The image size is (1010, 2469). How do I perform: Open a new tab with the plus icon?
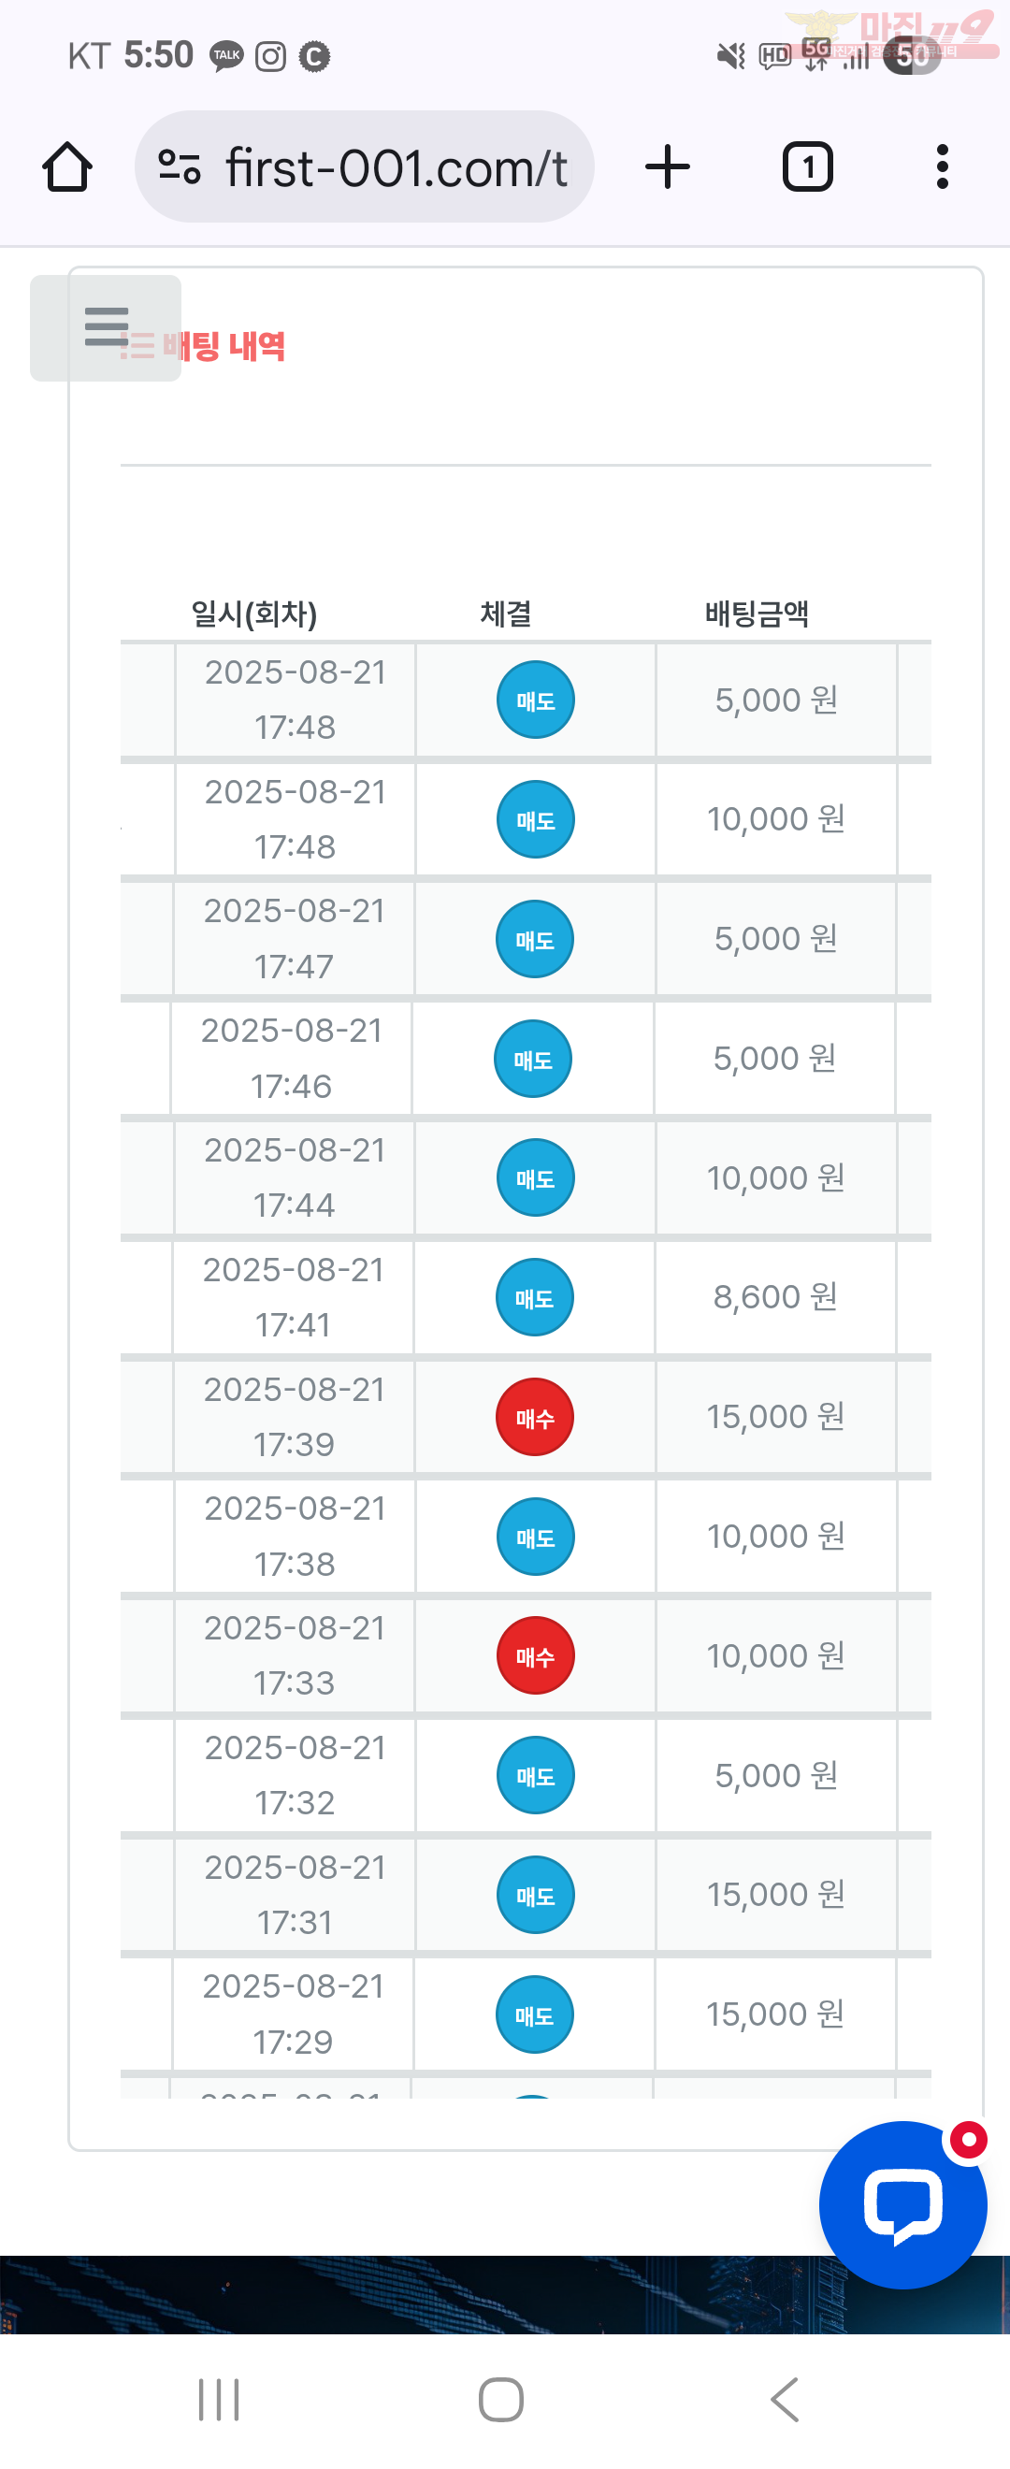point(668,166)
